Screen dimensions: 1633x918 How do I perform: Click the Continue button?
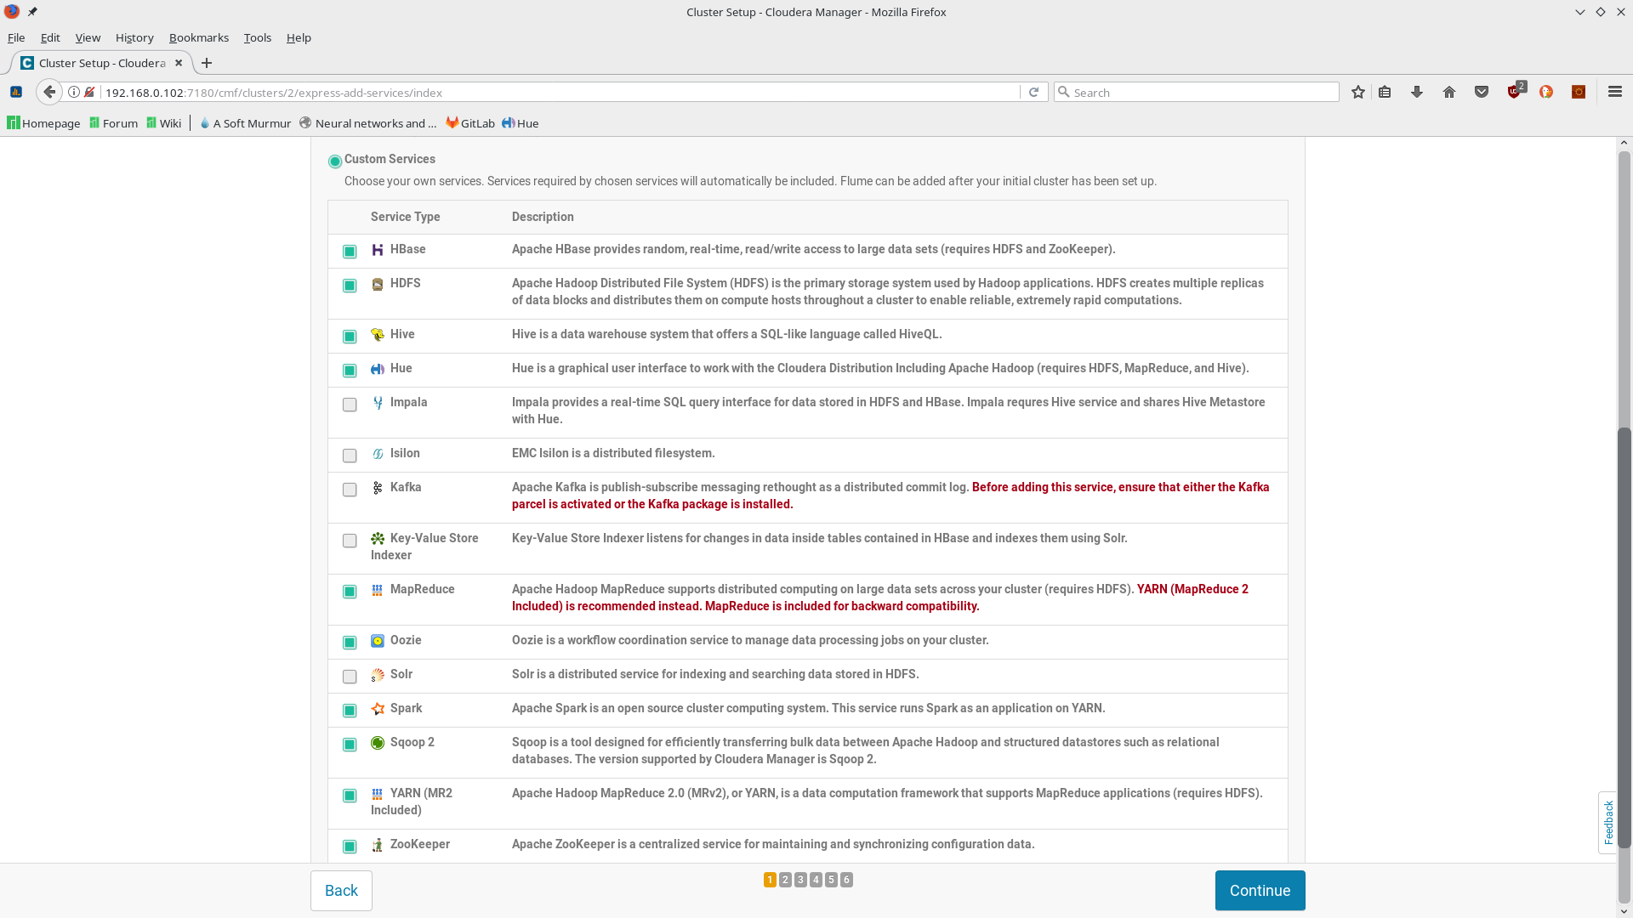pyautogui.click(x=1260, y=890)
